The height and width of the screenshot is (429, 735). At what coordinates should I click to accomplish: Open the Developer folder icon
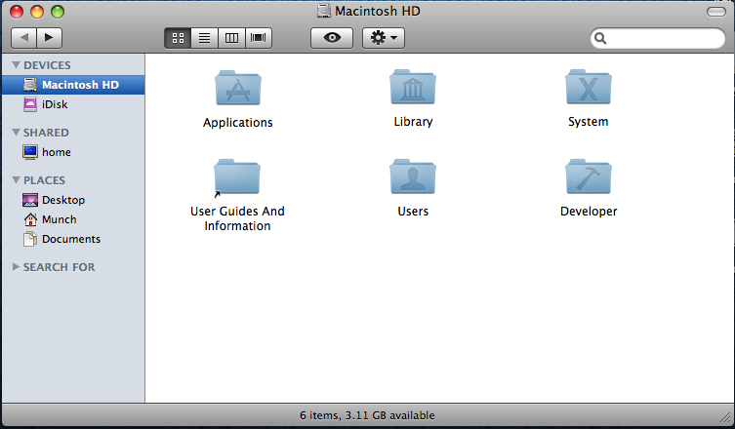coord(589,176)
